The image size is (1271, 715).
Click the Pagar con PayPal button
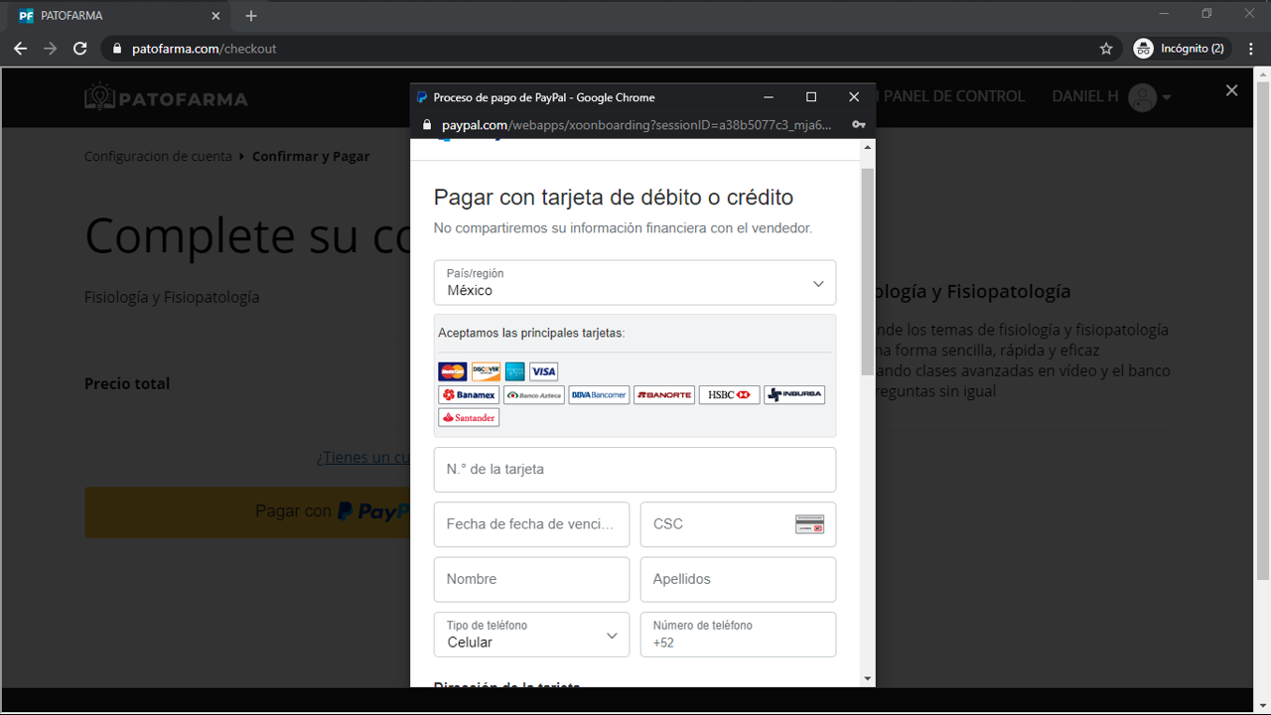point(247,511)
